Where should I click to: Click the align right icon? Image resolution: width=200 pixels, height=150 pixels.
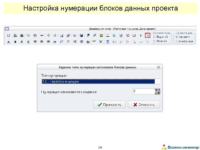pos(48,42)
